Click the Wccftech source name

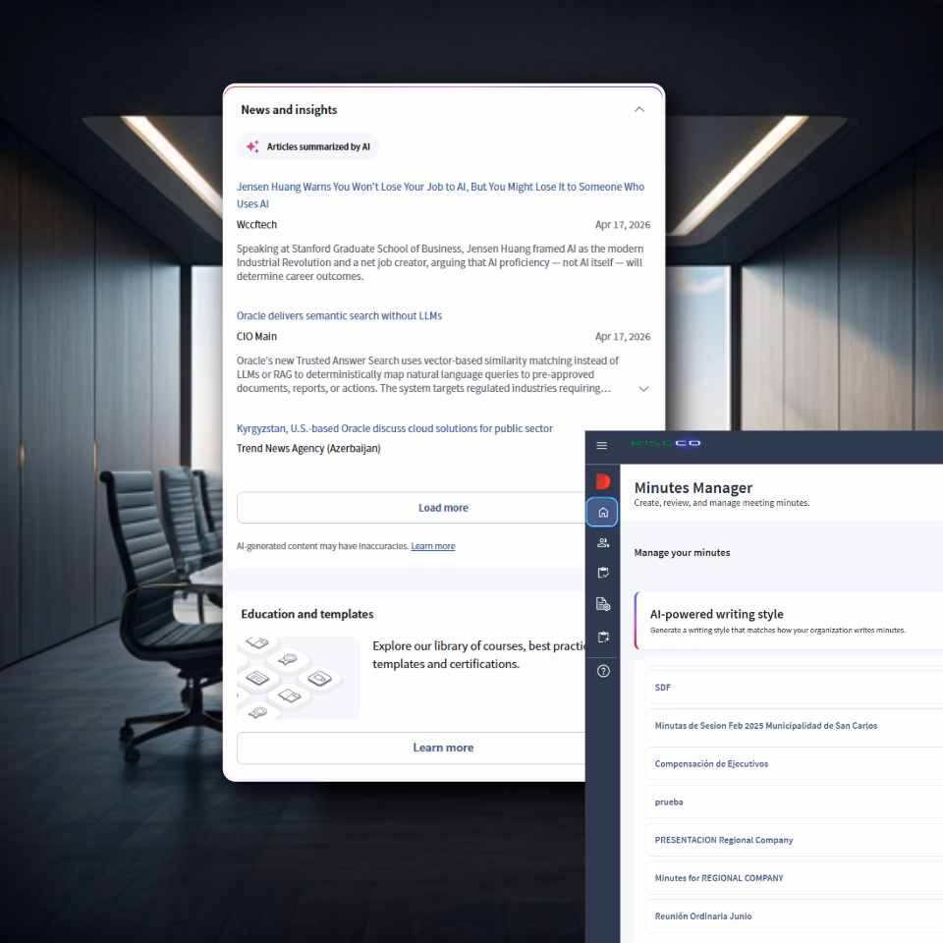pyautogui.click(x=256, y=225)
